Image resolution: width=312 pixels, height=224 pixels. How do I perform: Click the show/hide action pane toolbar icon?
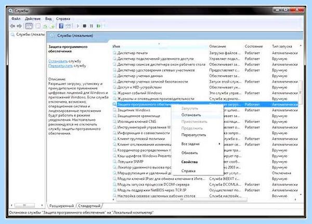point(68,26)
